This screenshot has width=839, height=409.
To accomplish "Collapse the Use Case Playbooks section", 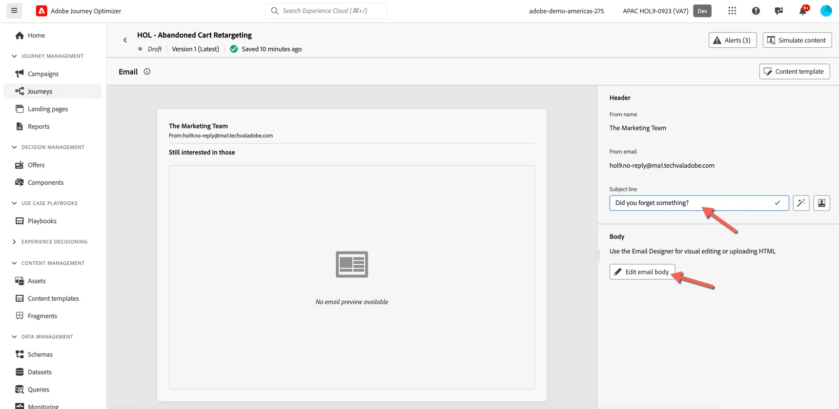I will [x=14, y=203].
